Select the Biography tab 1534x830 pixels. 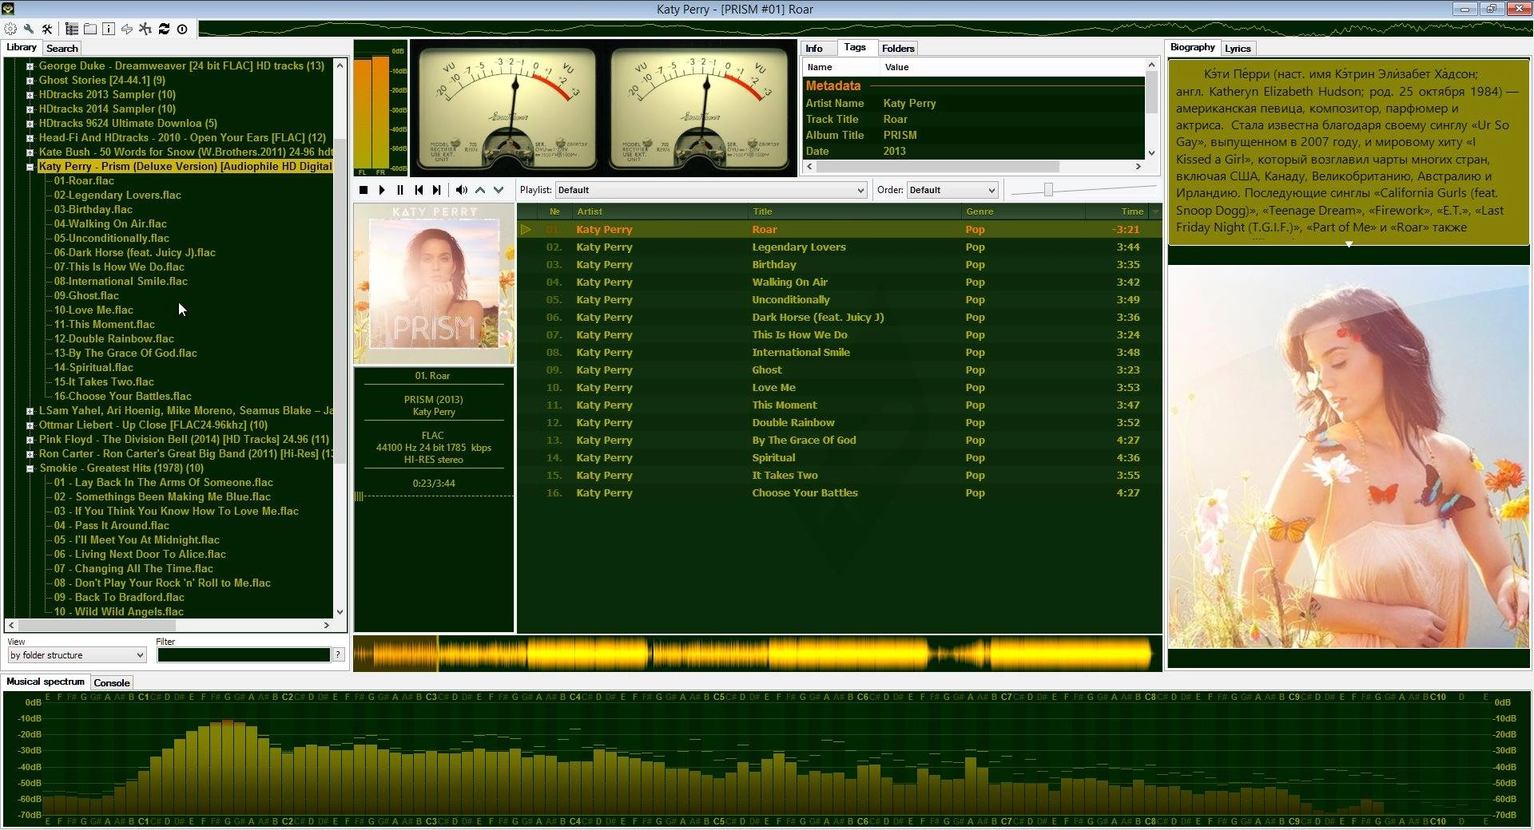1192,48
